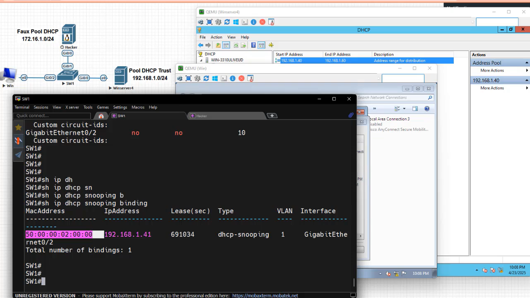This screenshot has height=298, width=530.
Task: Click the paperclip attachment icon in MobaXterm
Action: pyautogui.click(x=351, y=115)
